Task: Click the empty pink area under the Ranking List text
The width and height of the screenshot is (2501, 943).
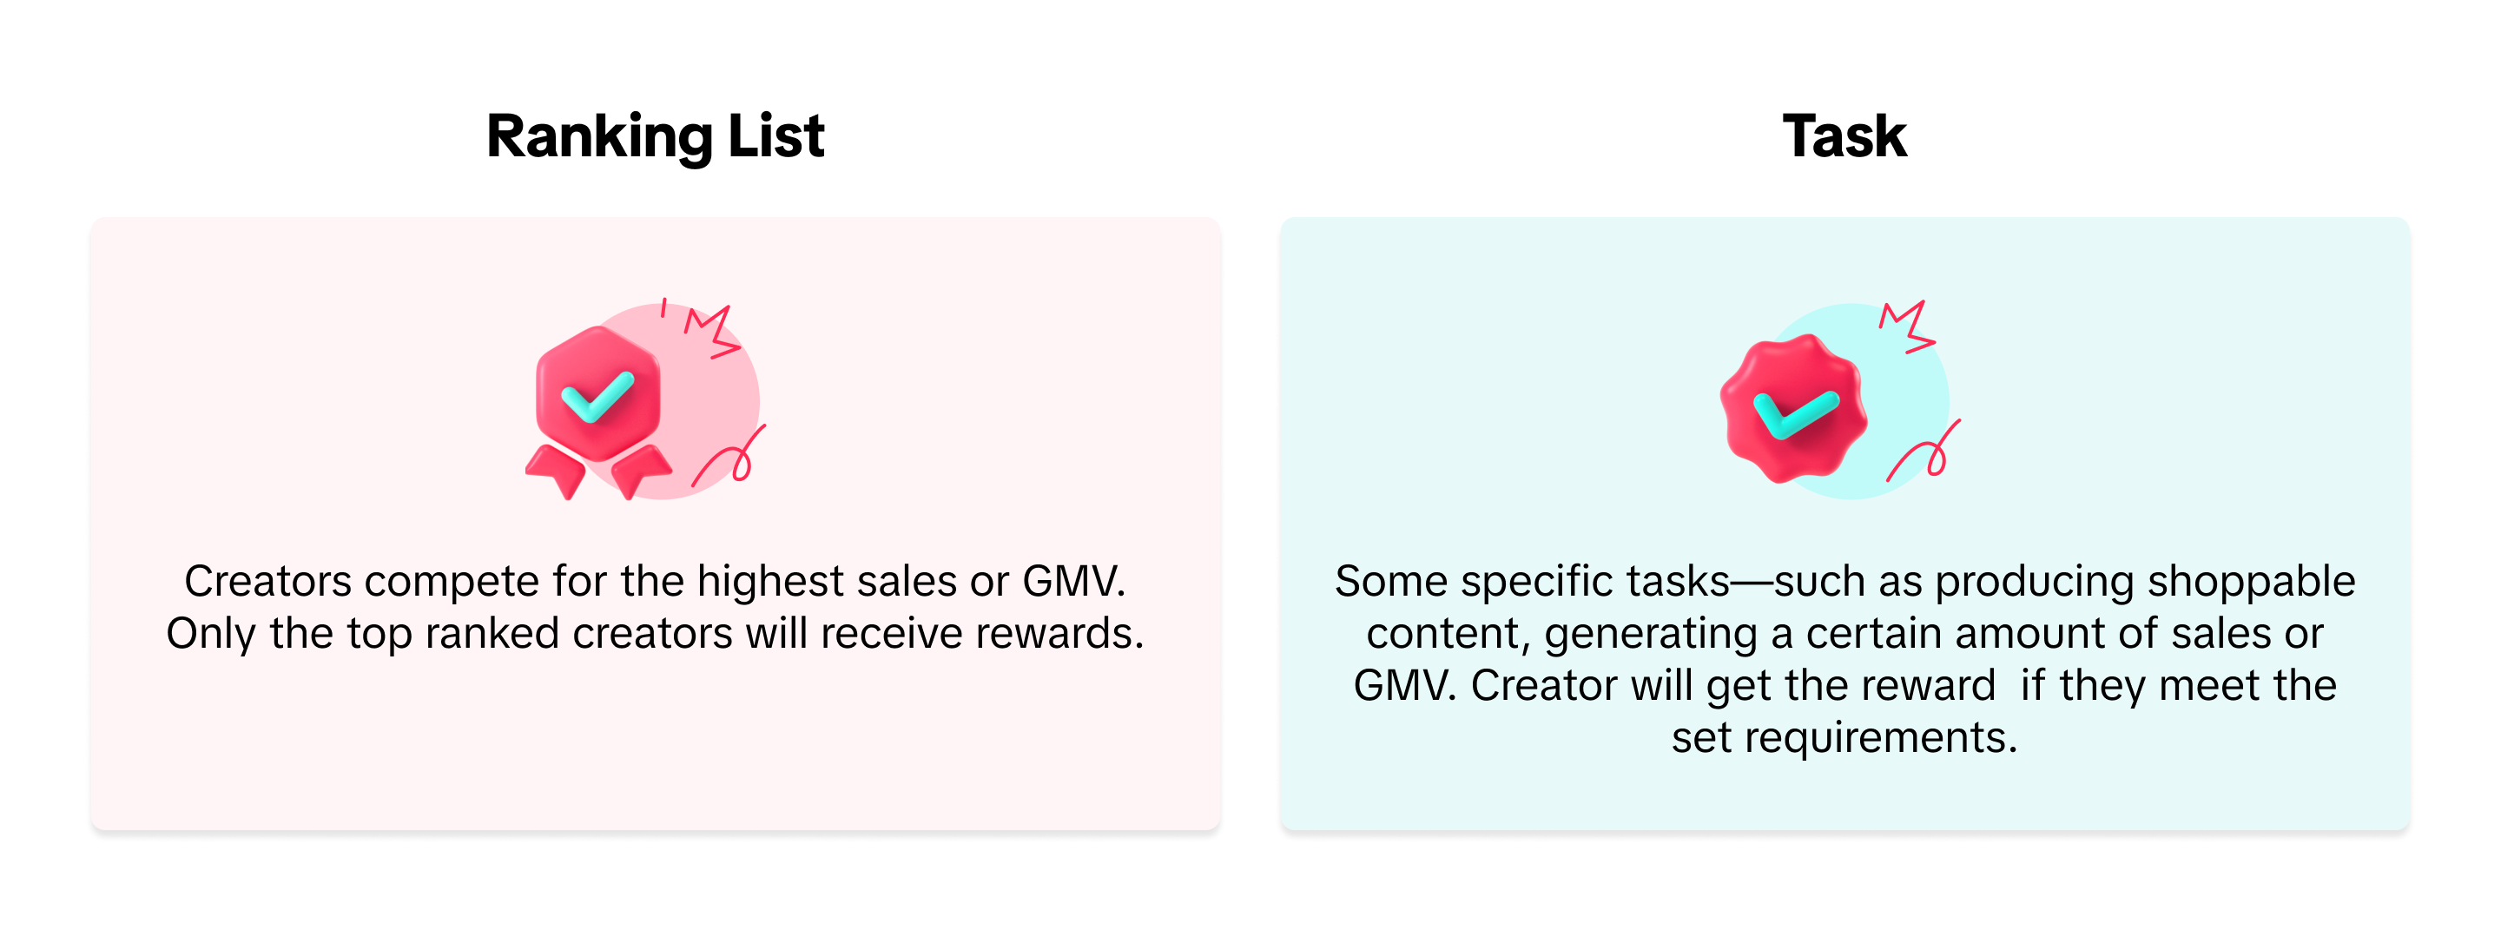Action: coord(656,748)
